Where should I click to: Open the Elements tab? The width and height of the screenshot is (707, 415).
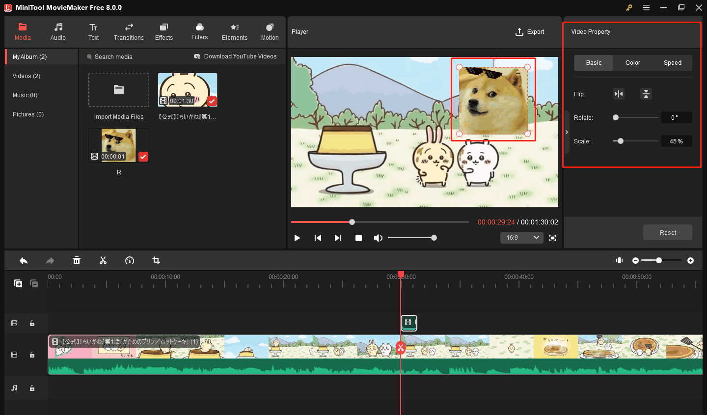click(235, 32)
